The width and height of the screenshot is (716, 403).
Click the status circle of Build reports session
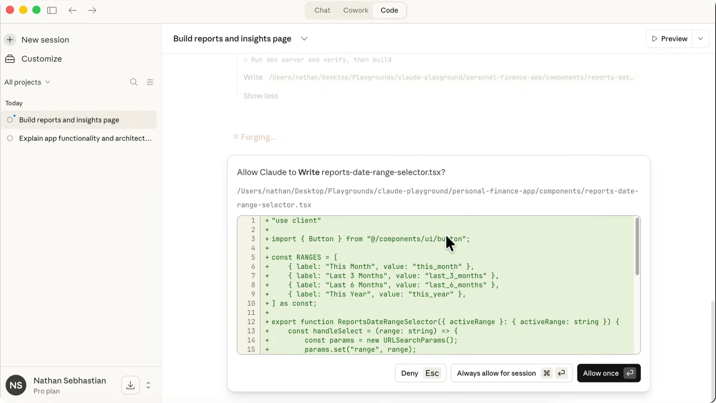point(10,120)
